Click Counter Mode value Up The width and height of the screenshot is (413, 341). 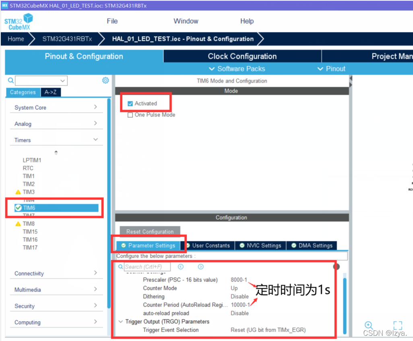click(234, 288)
